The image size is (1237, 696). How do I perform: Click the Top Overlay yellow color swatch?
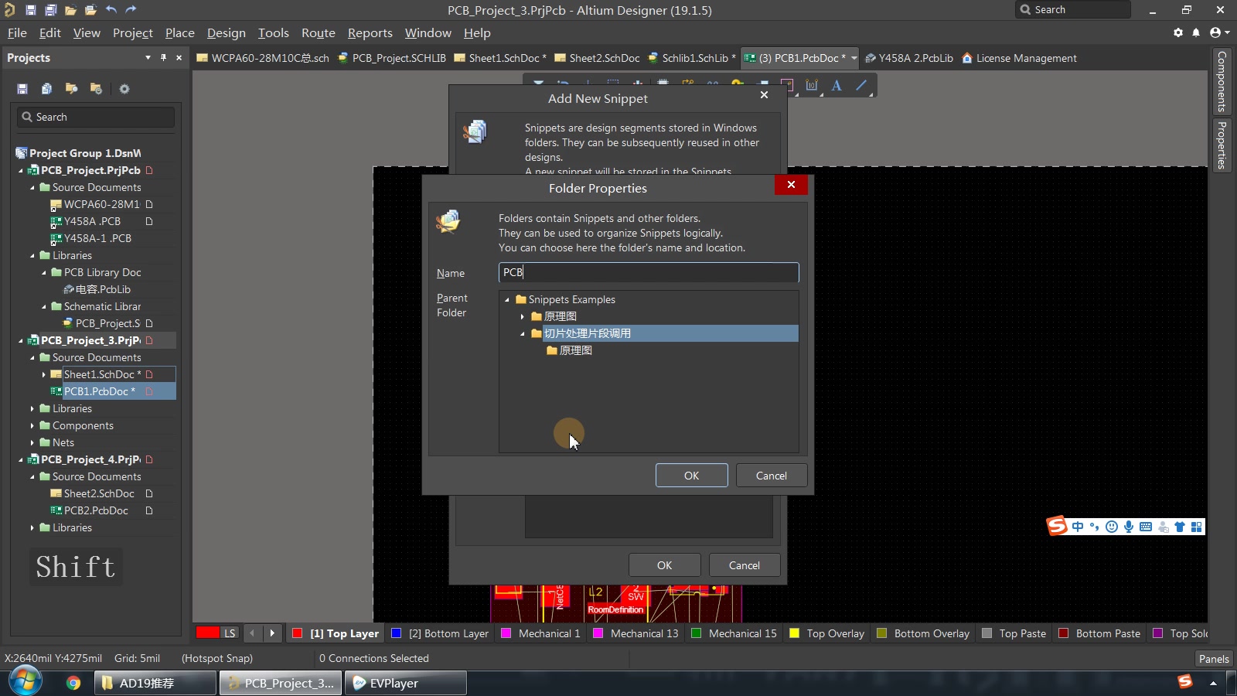794,633
